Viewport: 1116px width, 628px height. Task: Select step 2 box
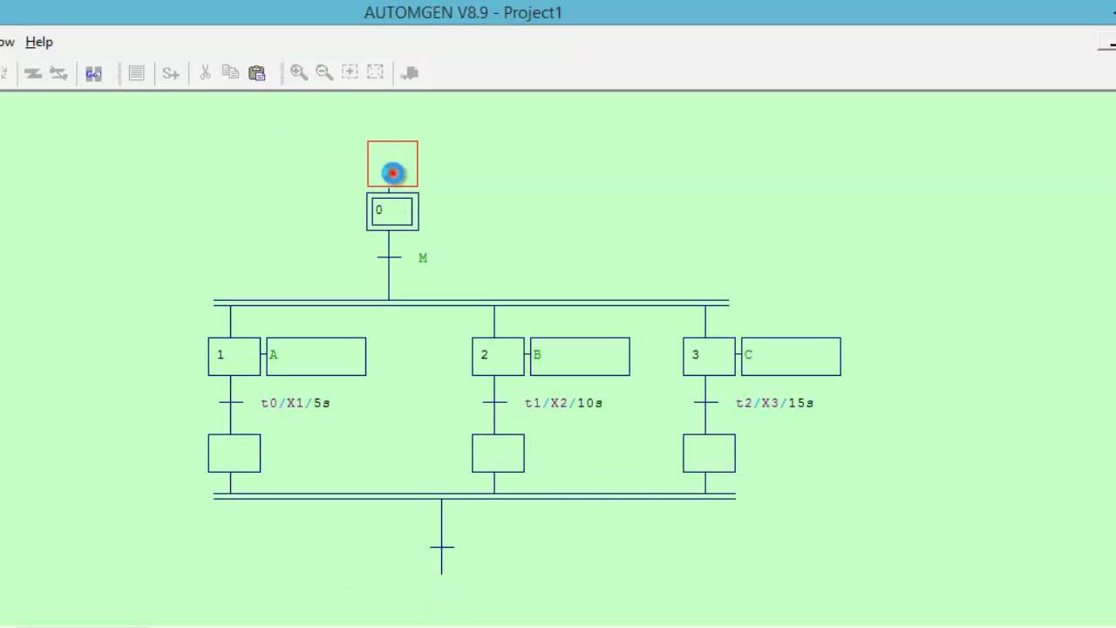click(x=498, y=357)
